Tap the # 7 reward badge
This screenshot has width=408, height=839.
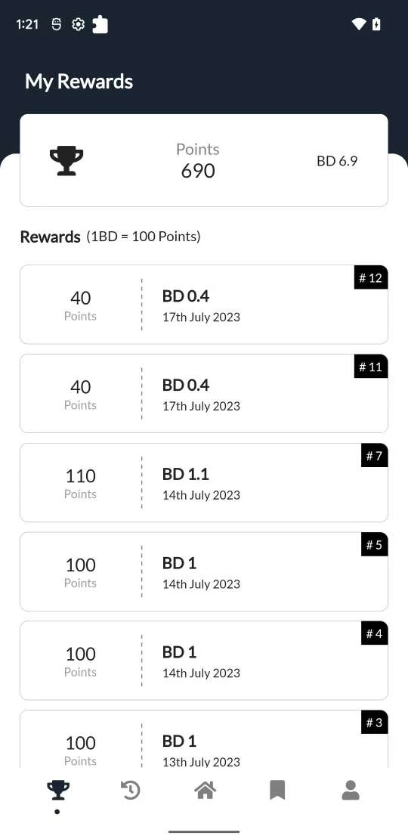pos(374,456)
